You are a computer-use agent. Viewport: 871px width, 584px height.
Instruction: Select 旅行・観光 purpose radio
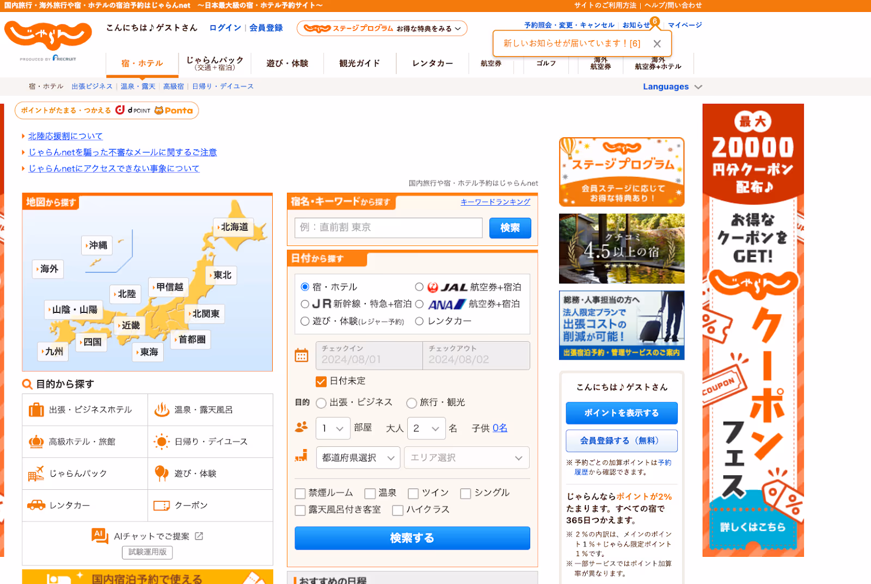coord(412,403)
